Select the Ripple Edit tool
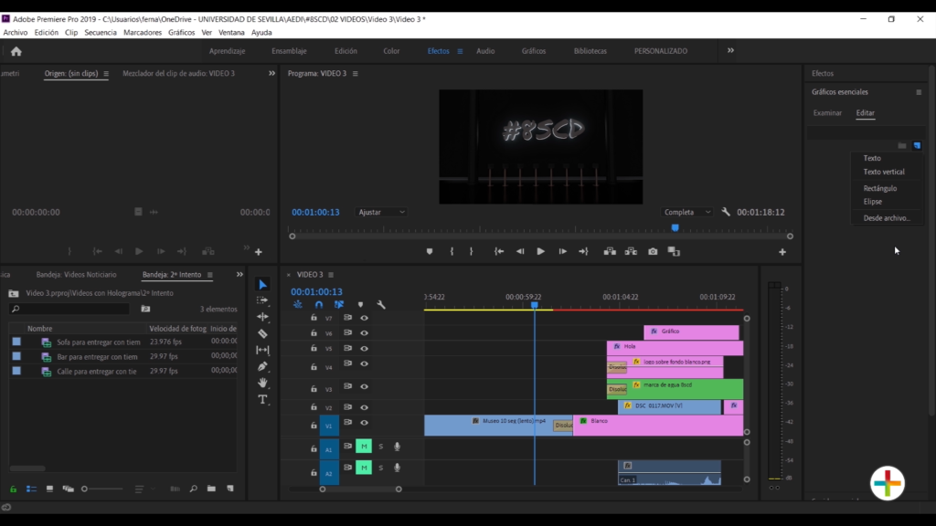Viewport: 936px width, 526px height. (x=262, y=317)
